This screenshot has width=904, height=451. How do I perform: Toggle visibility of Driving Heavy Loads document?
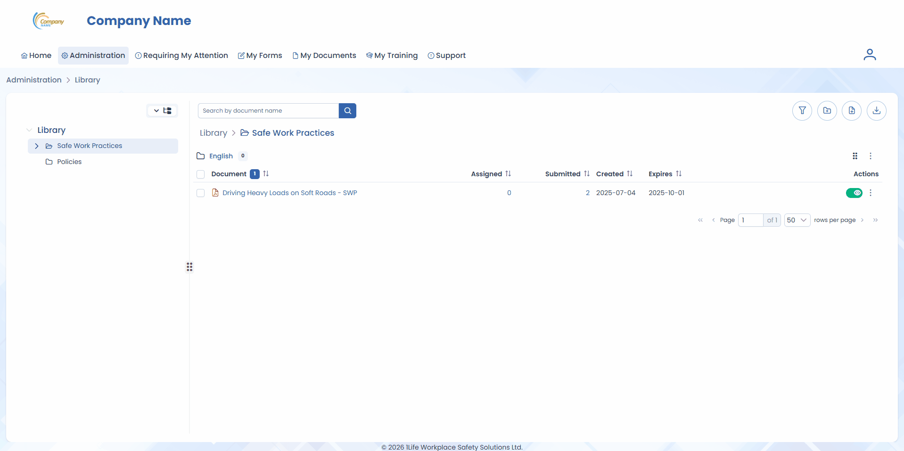tap(854, 193)
